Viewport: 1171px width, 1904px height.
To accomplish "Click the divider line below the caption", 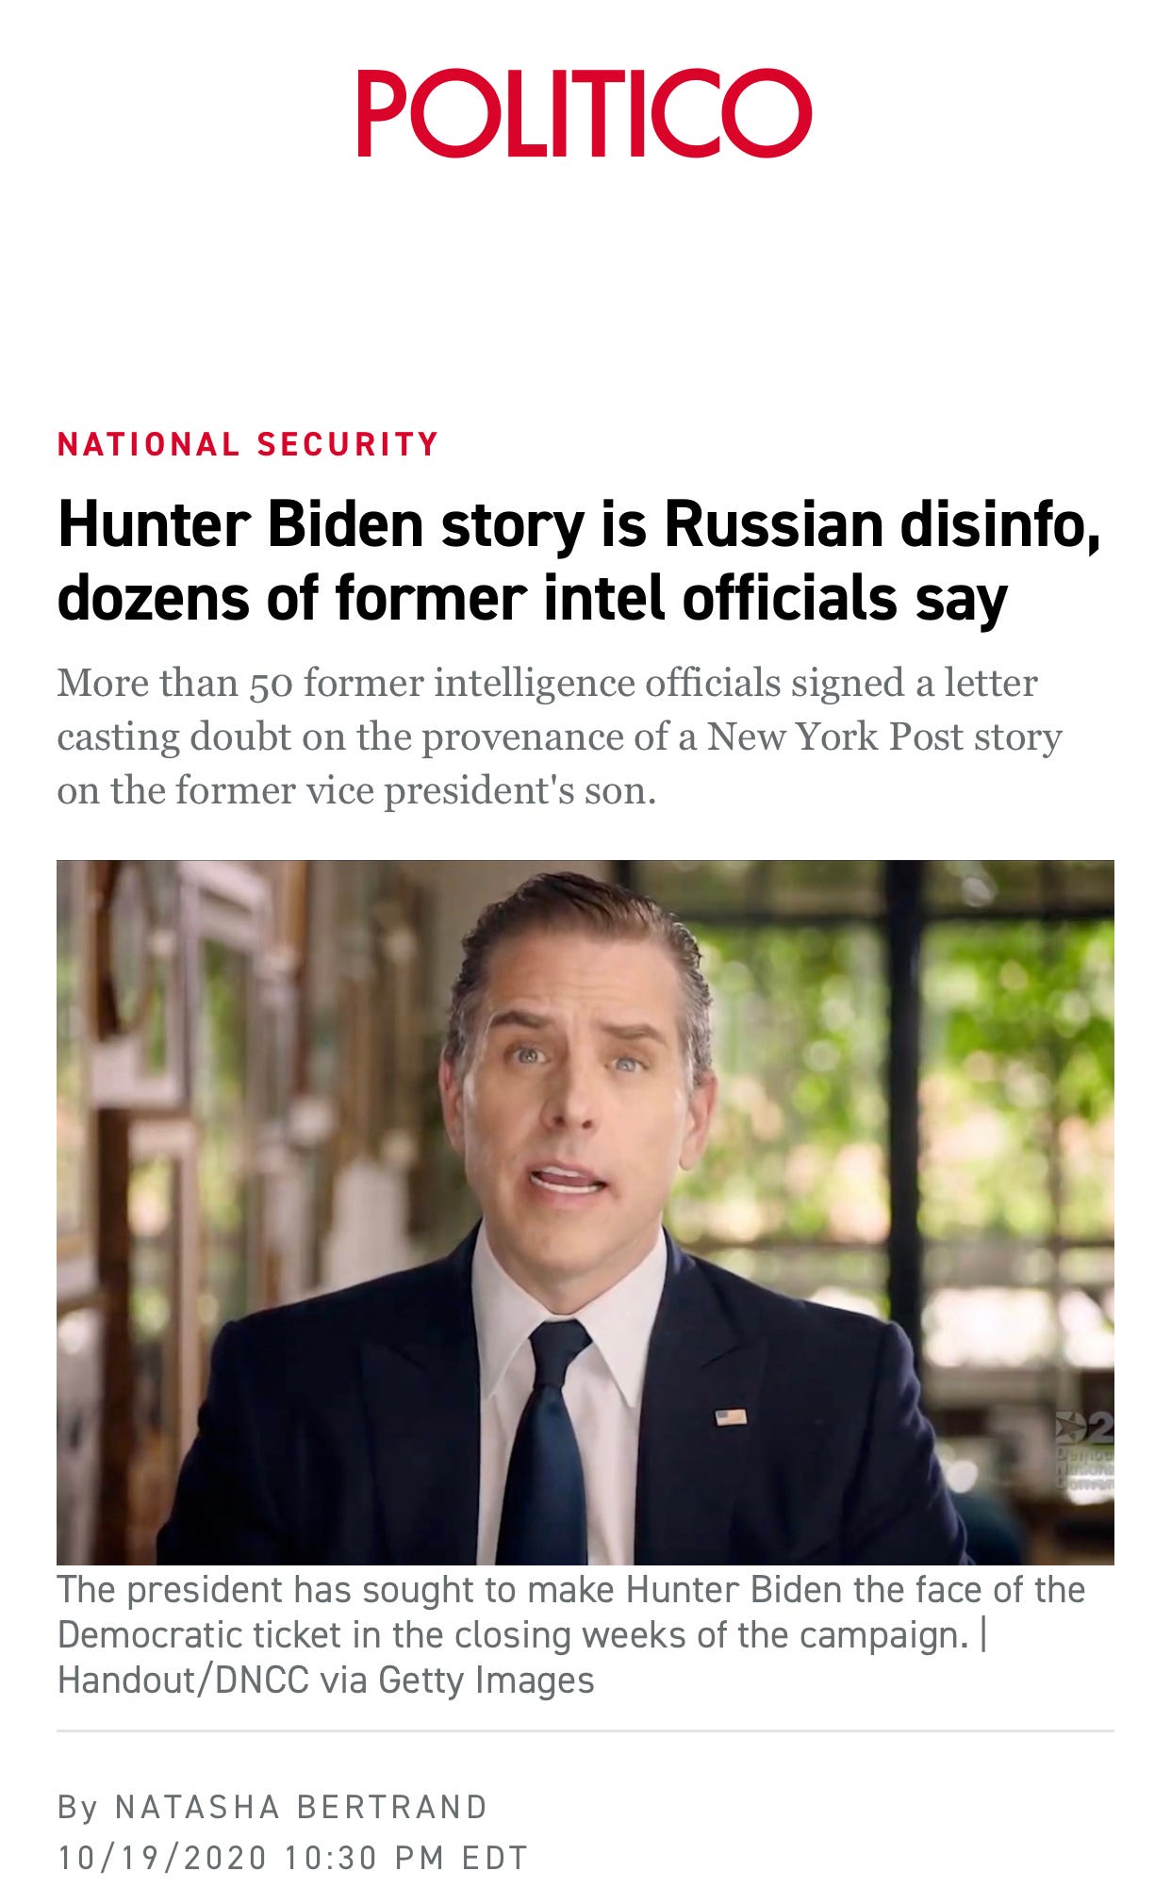I will pyautogui.click(x=585, y=1731).
